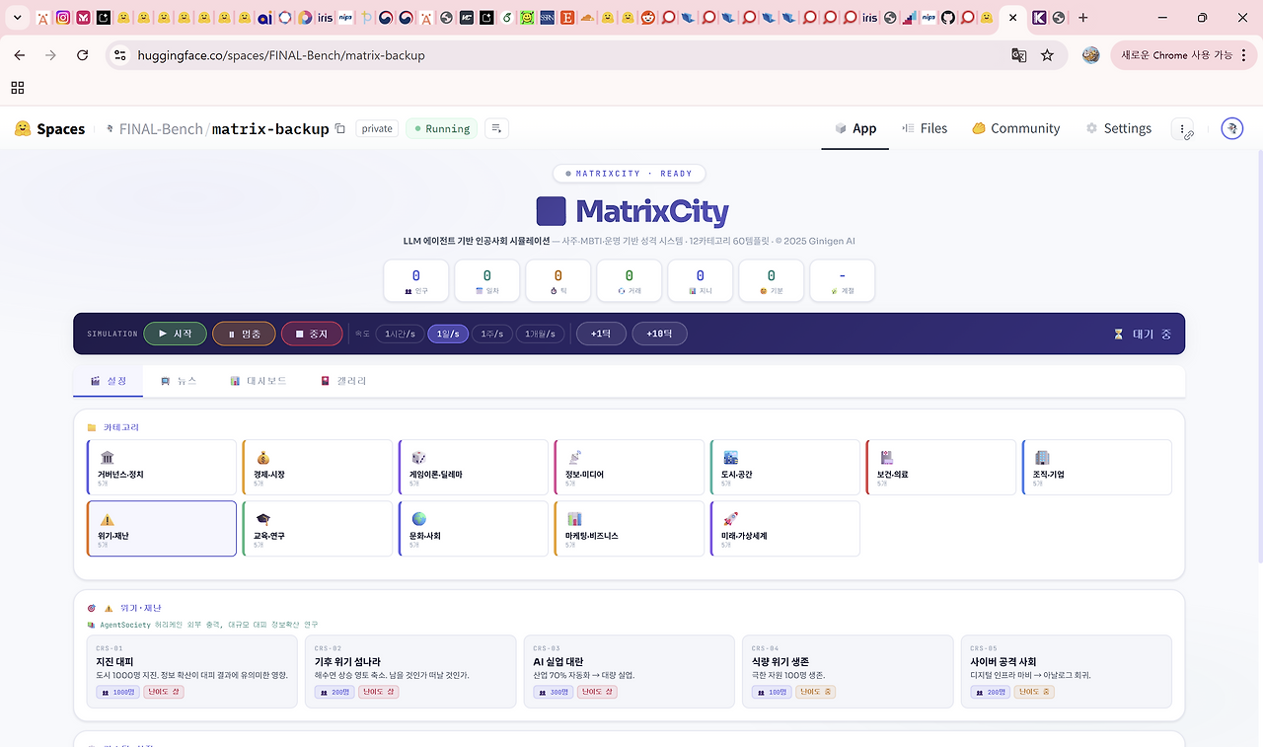Open the FINAL-Bench organization link
The image size is (1263, 747).
pyautogui.click(x=161, y=128)
